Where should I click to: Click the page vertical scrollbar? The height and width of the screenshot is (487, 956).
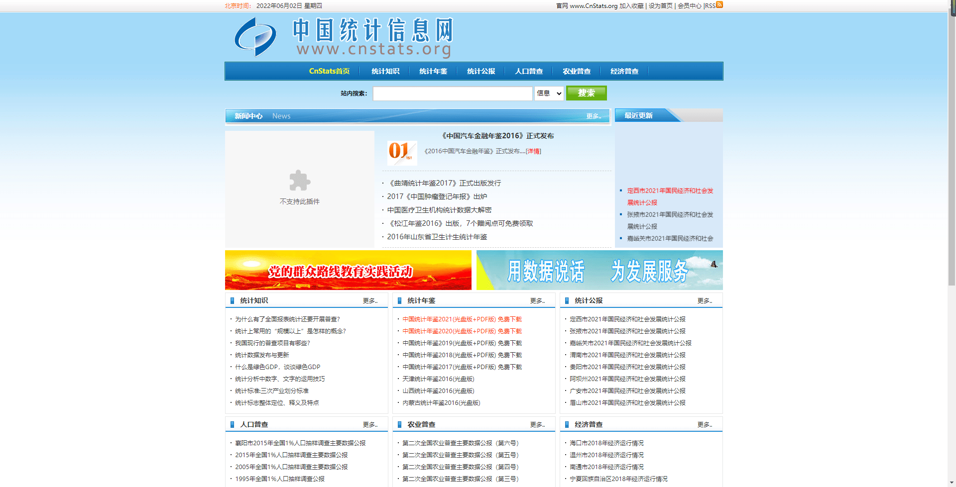click(x=952, y=149)
